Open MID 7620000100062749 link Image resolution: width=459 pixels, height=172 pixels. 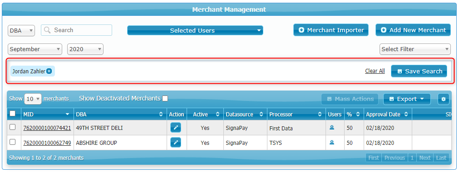coord(47,143)
